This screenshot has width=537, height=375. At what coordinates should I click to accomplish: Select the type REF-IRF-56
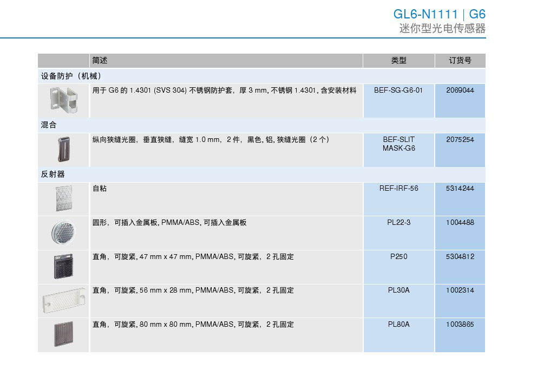[x=398, y=189]
